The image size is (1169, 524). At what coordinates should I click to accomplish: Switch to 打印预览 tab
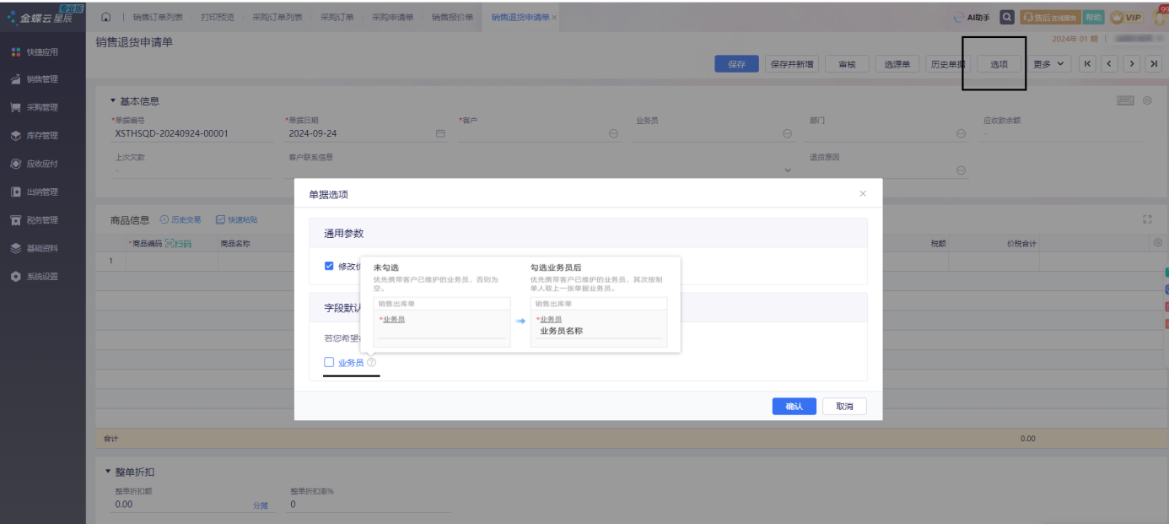pyautogui.click(x=218, y=17)
